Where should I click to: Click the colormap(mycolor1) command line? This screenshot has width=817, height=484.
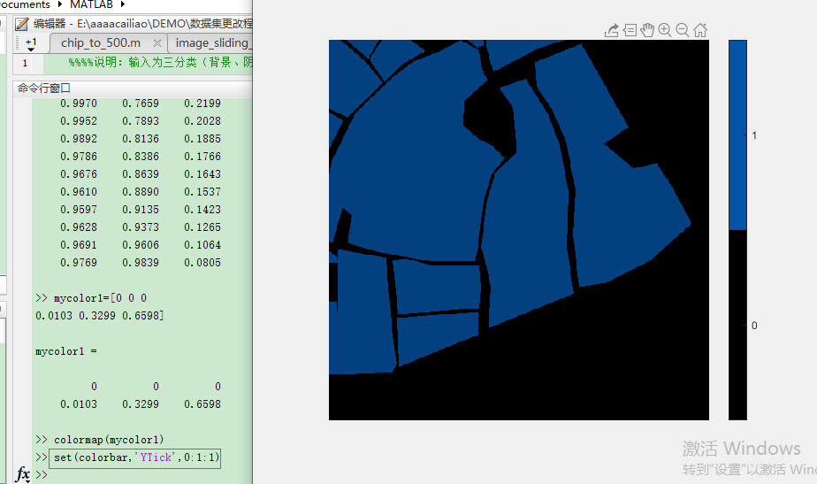tap(109, 440)
